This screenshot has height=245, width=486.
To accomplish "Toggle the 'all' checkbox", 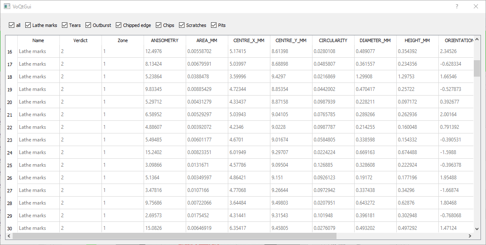I will pos(12,25).
